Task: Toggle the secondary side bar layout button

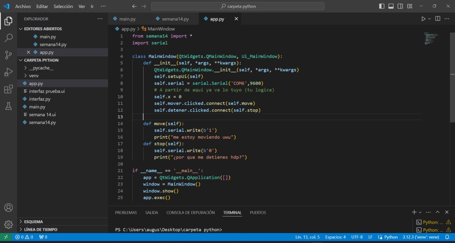Action: (x=400, y=6)
